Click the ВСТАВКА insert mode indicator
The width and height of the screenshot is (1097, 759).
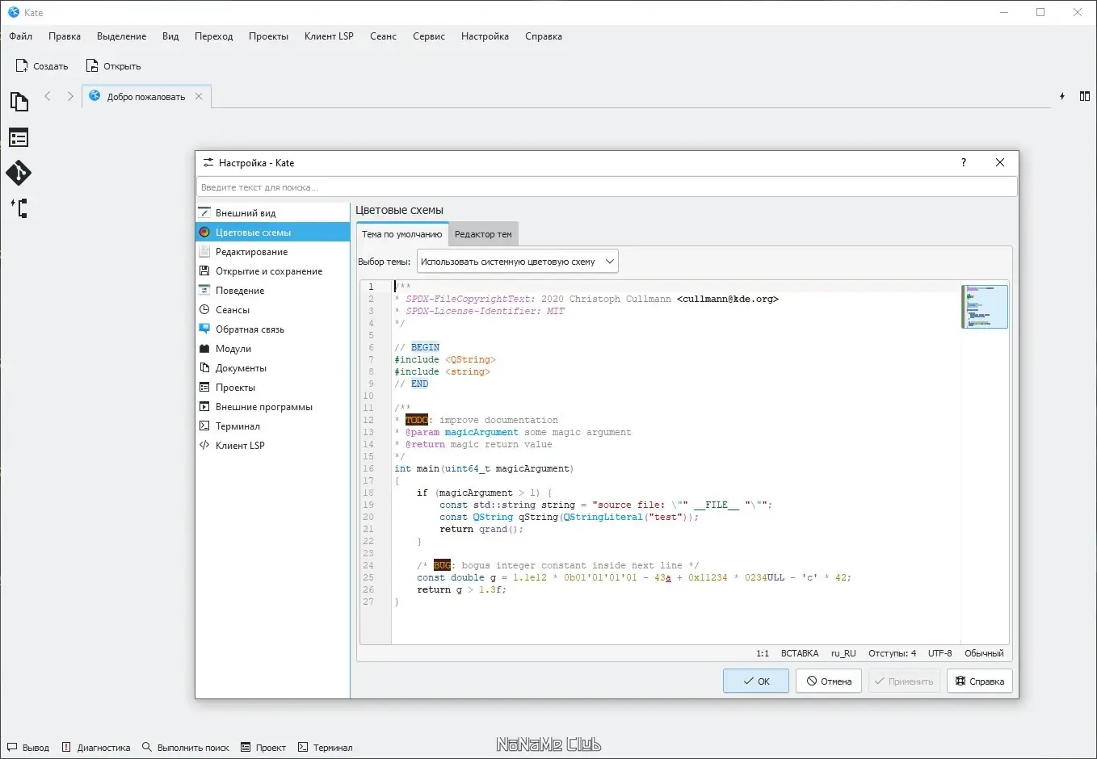[x=800, y=653]
